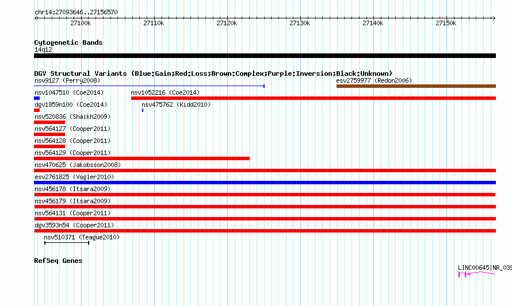Select the red nsv564128 loss bar
This screenshot has height=306, width=512.
[49, 146]
